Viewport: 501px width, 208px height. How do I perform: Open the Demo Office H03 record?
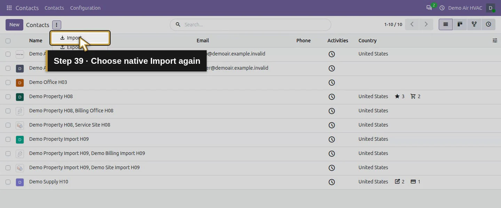[x=48, y=82]
